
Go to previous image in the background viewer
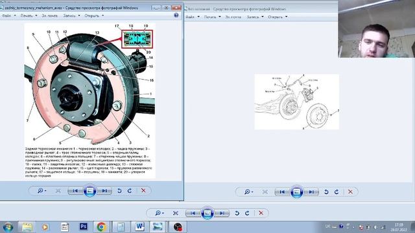click(x=193, y=213)
